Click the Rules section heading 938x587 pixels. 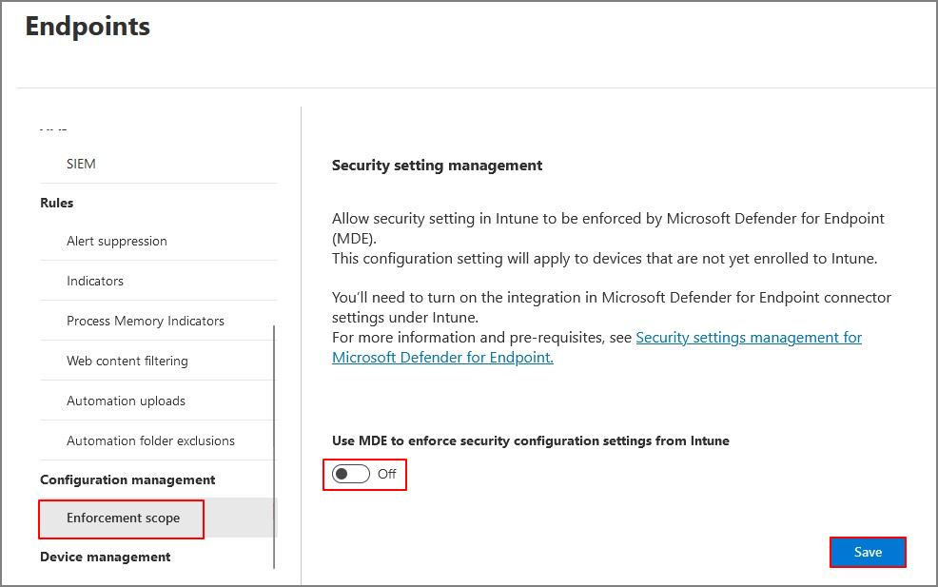[x=57, y=203]
